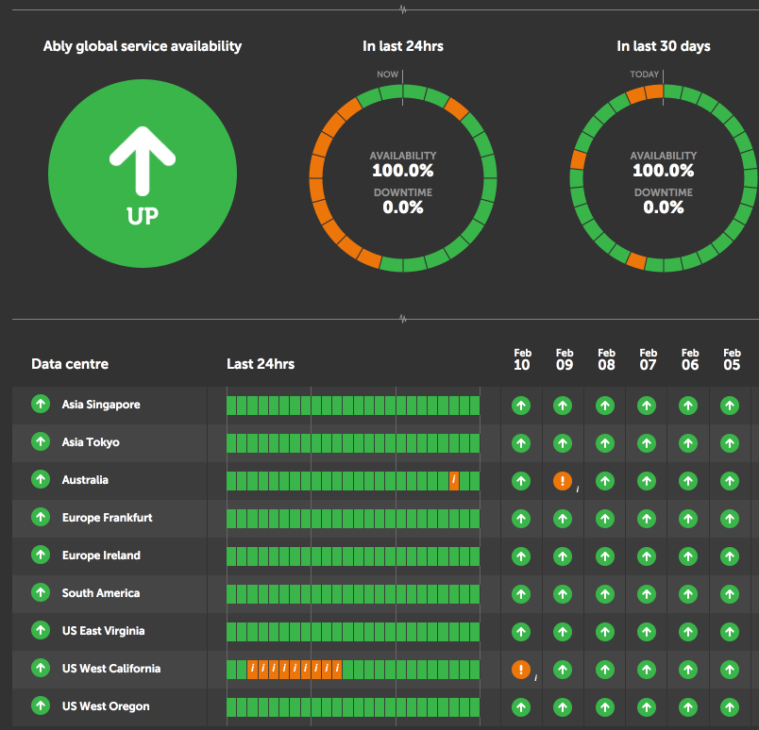Click the Feb 09 column header

point(565,359)
